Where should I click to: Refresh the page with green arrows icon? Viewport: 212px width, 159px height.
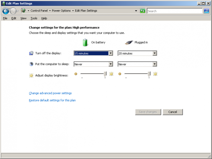pyautogui.click(x=142, y=11)
